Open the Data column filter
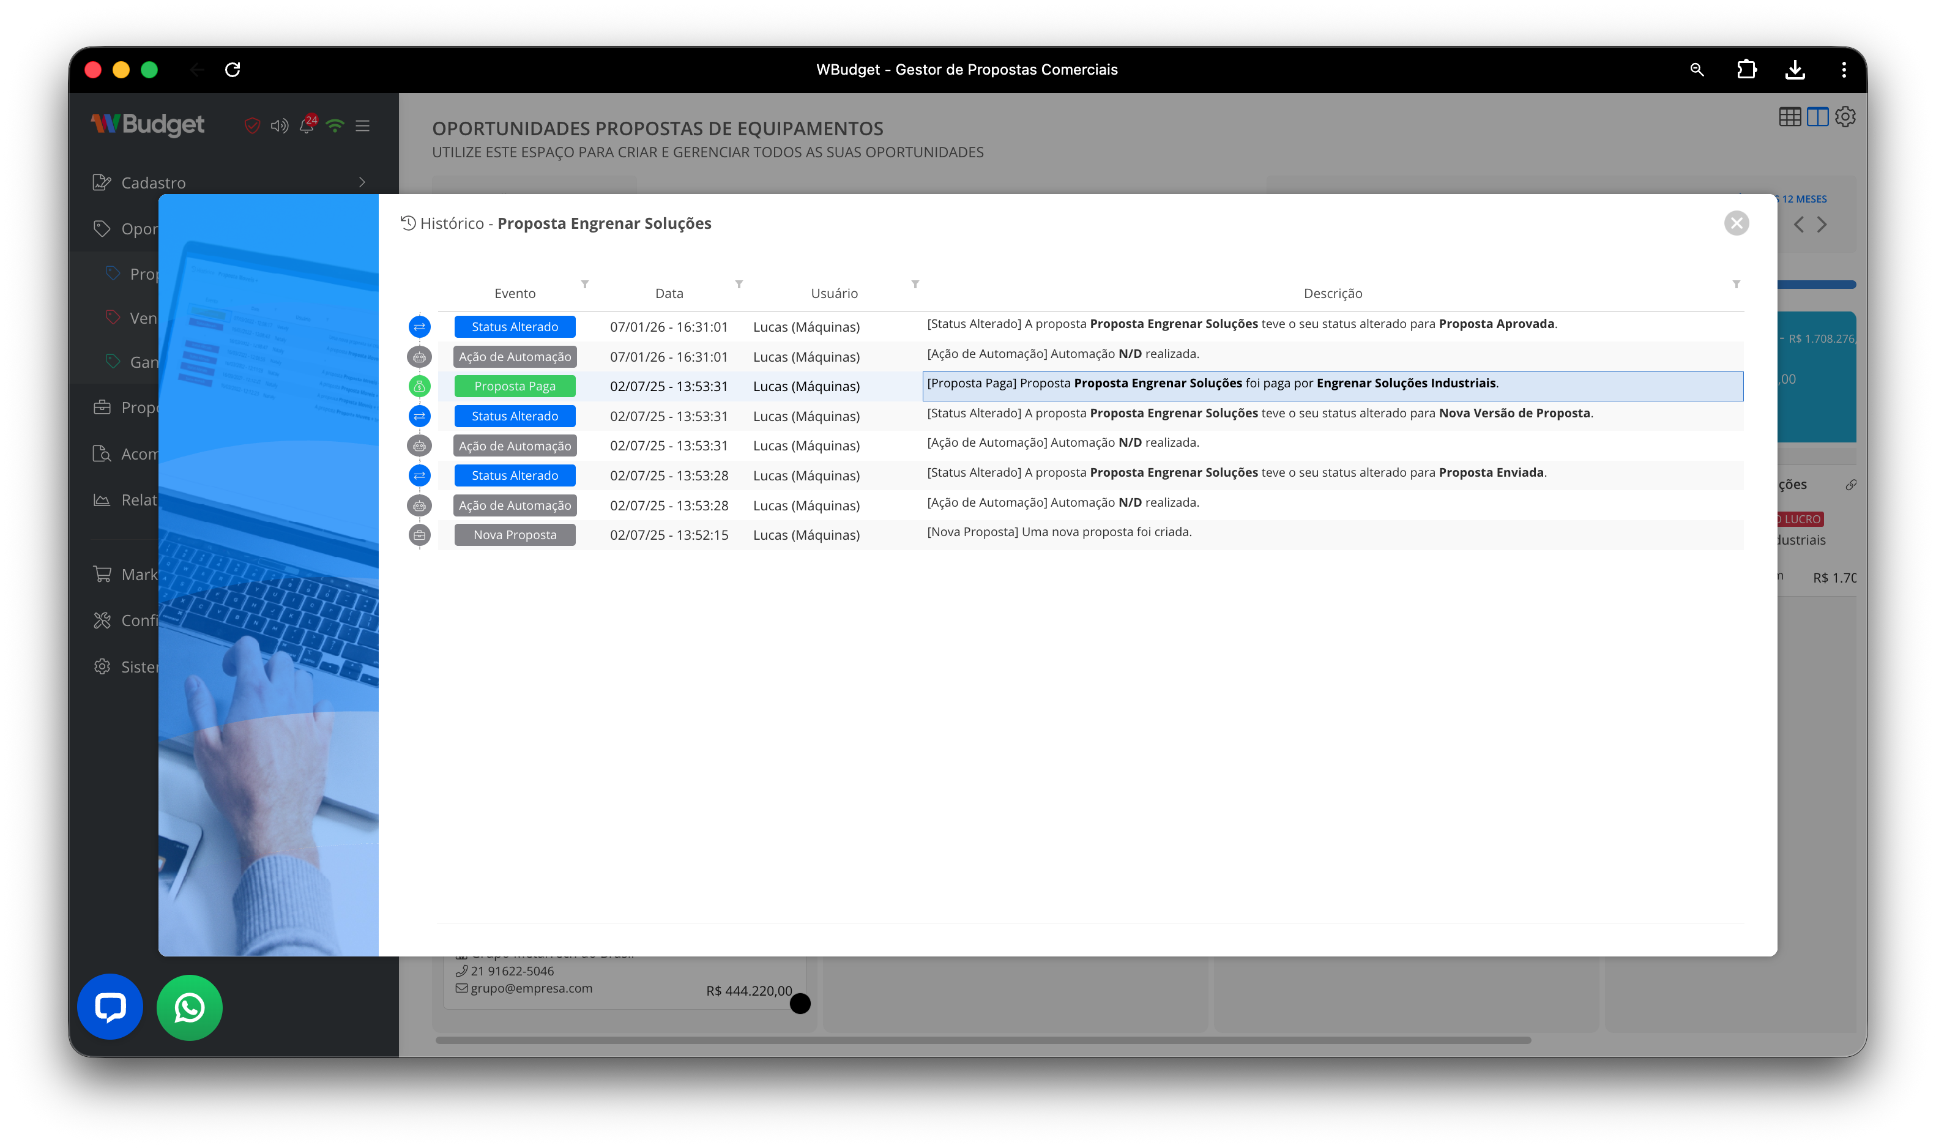 (739, 285)
